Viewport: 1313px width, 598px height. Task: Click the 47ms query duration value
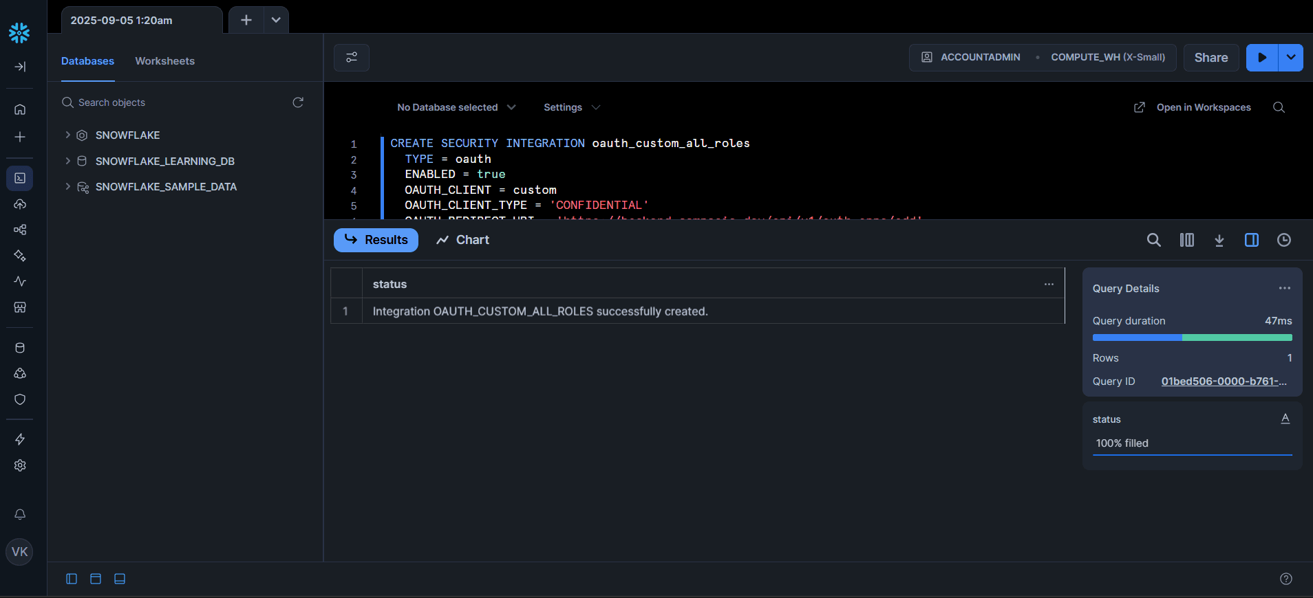point(1278,321)
